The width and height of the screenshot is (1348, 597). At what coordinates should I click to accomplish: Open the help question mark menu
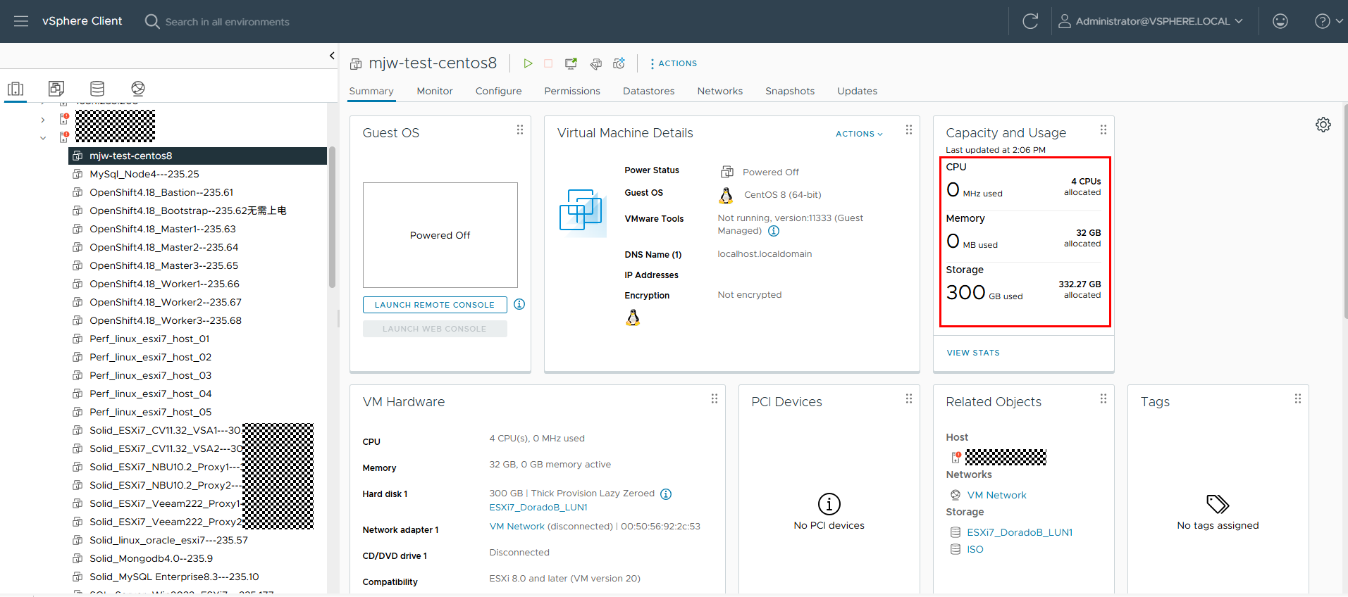1328,21
